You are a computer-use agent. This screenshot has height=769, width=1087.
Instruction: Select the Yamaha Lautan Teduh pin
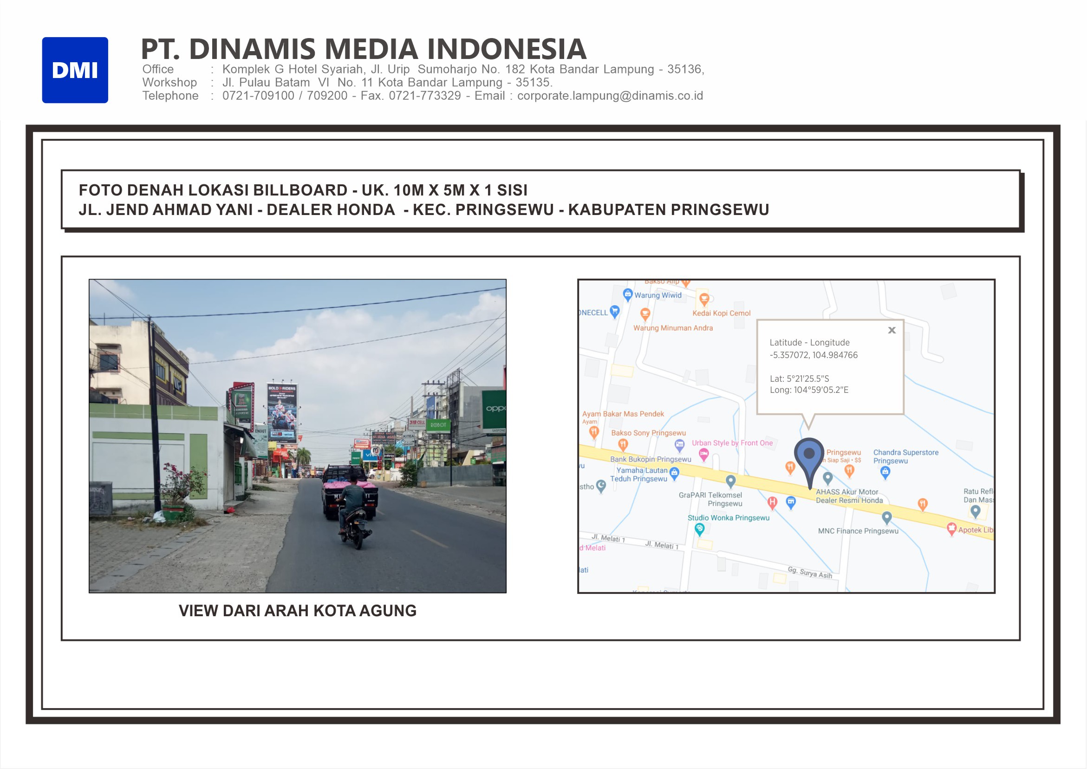(x=675, y=473)
